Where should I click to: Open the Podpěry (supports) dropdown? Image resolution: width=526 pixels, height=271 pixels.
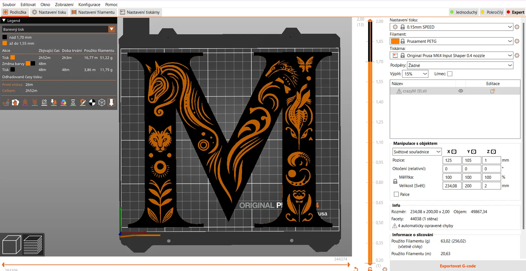460,65
